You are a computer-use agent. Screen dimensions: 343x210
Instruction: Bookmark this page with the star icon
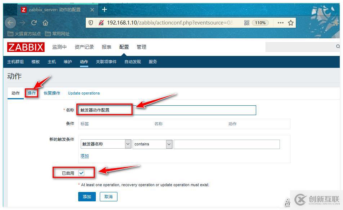click(x=291, y=23)
